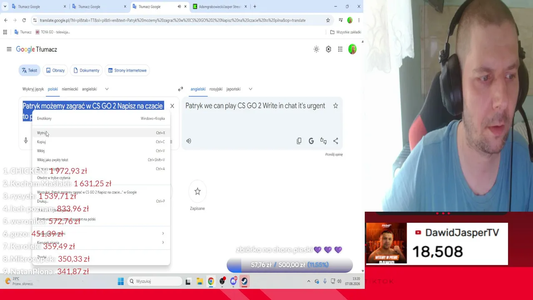Viewport: 533px width, 300px height.
Task: Save the translation with the star icon
Action: 336,106
